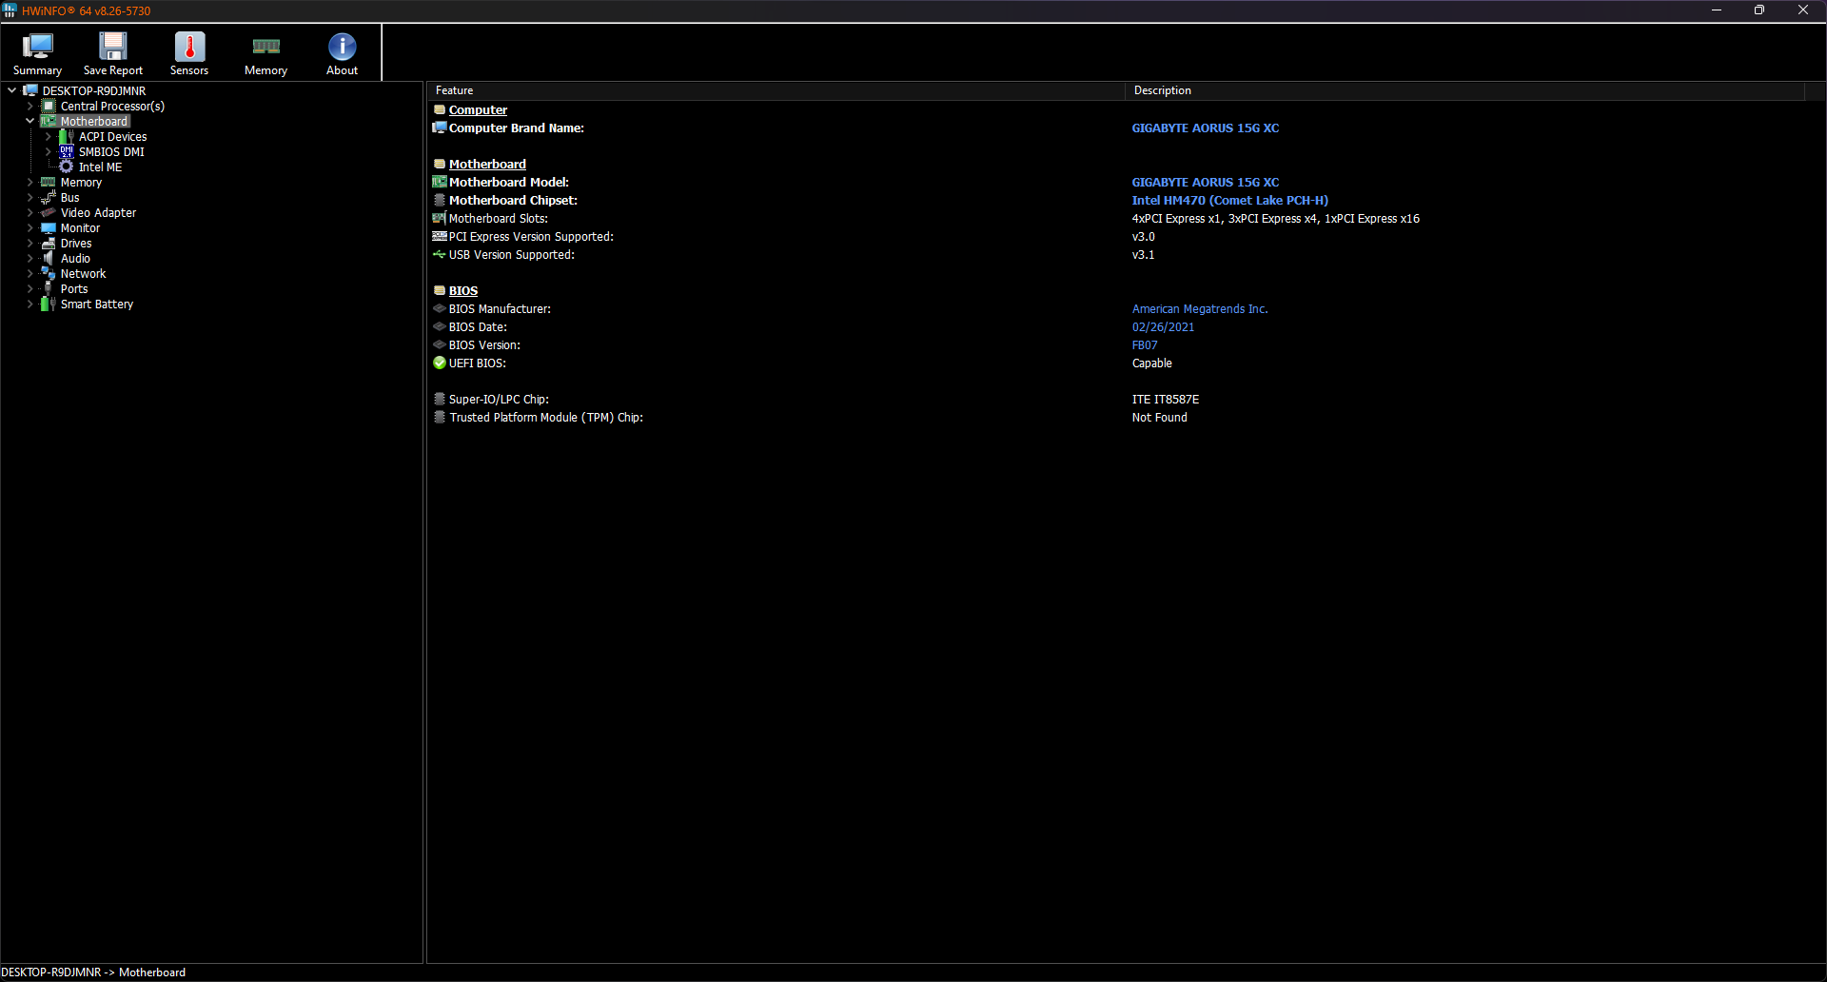Click the green UEFI BIOS check icon
Viewport: 1827px width, 982px height.
(440, 363)
